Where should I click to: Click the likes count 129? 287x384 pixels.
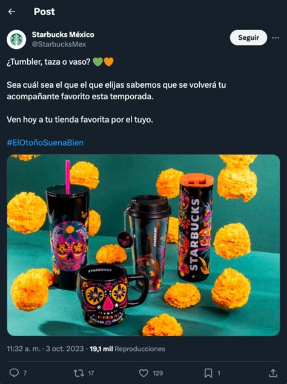pyautogui.click(x=157, y=373)
